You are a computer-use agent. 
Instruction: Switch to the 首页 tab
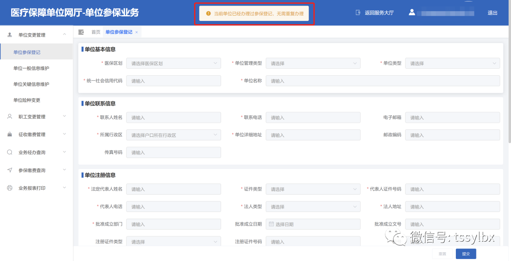click(x=96, y=32)
